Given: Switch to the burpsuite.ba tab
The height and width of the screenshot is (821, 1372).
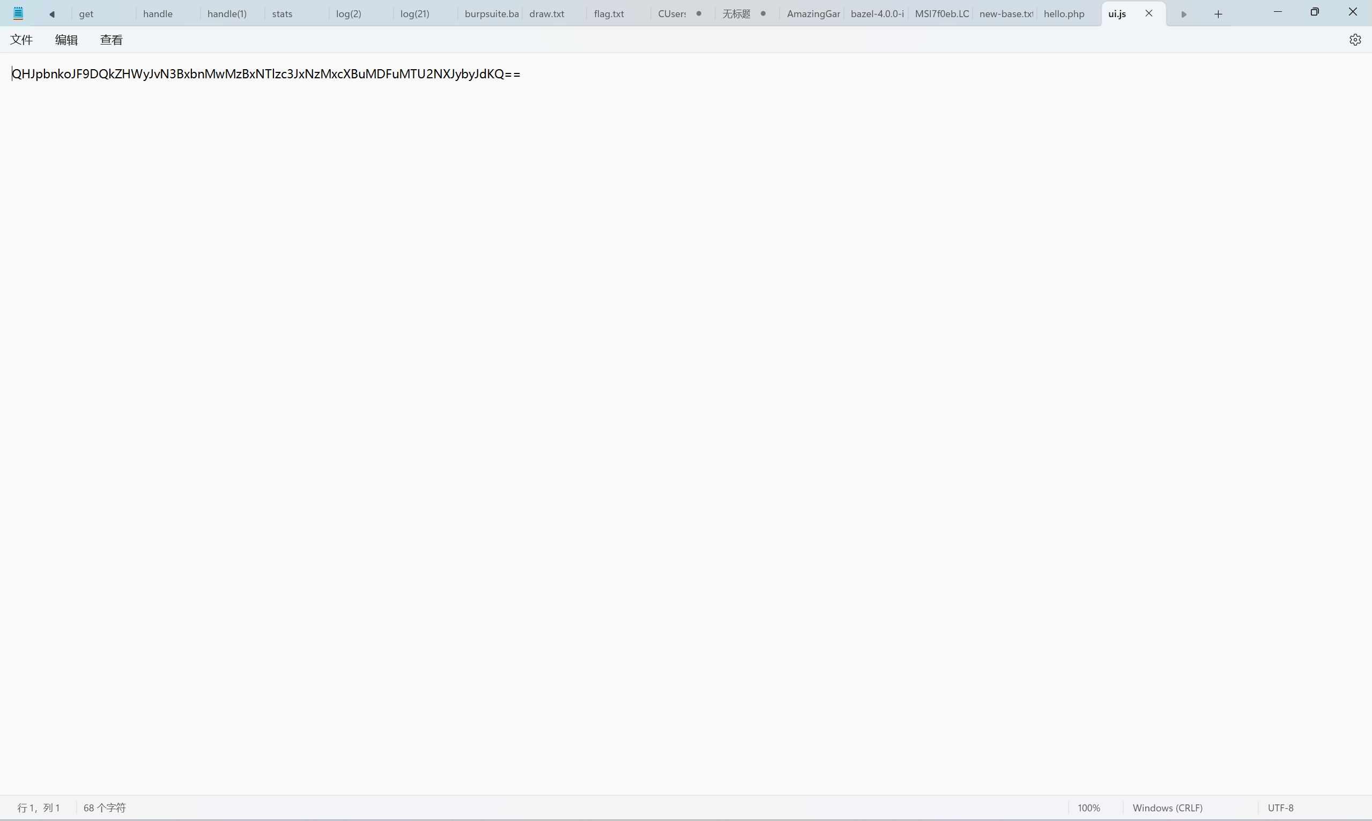Looking at the screenshot, I should 490,14.
